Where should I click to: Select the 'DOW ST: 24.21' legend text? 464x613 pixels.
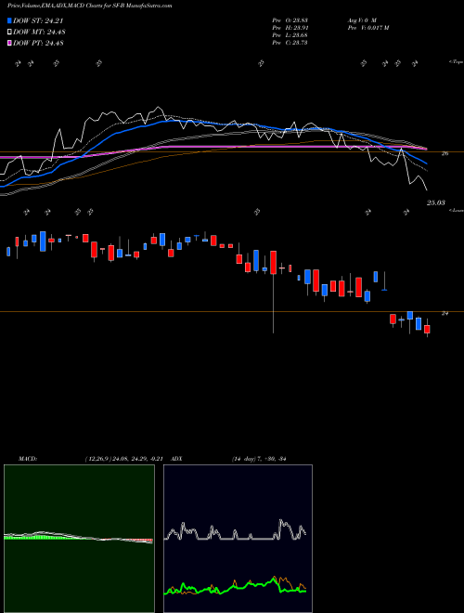click(x=38, y=21)
